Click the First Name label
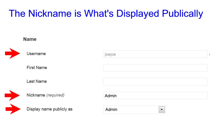 [x=37, y=68]
